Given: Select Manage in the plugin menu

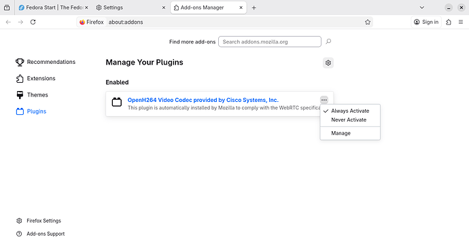Looking at the screenshot, I should pyautogui.click(x=350, y=133).
